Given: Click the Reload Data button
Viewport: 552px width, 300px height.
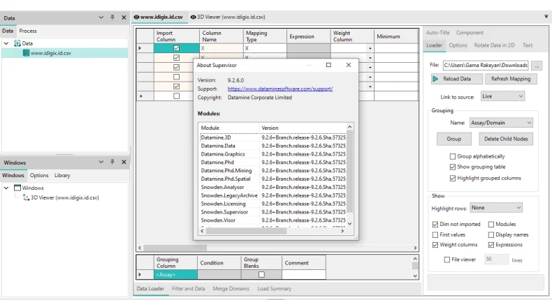Looking at the screenshot, I should click(456, 79).
